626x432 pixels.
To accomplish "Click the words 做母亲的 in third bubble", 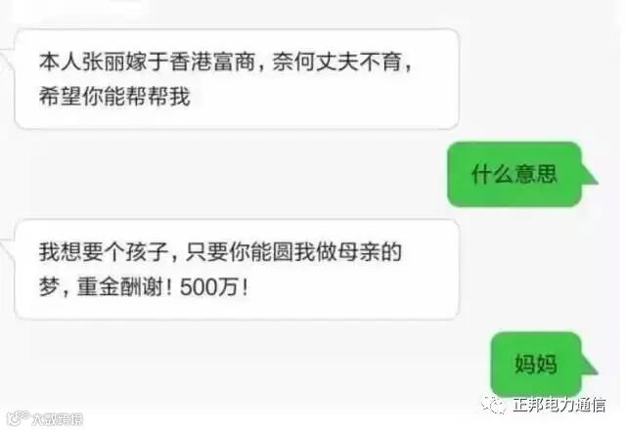I will 359,252.
